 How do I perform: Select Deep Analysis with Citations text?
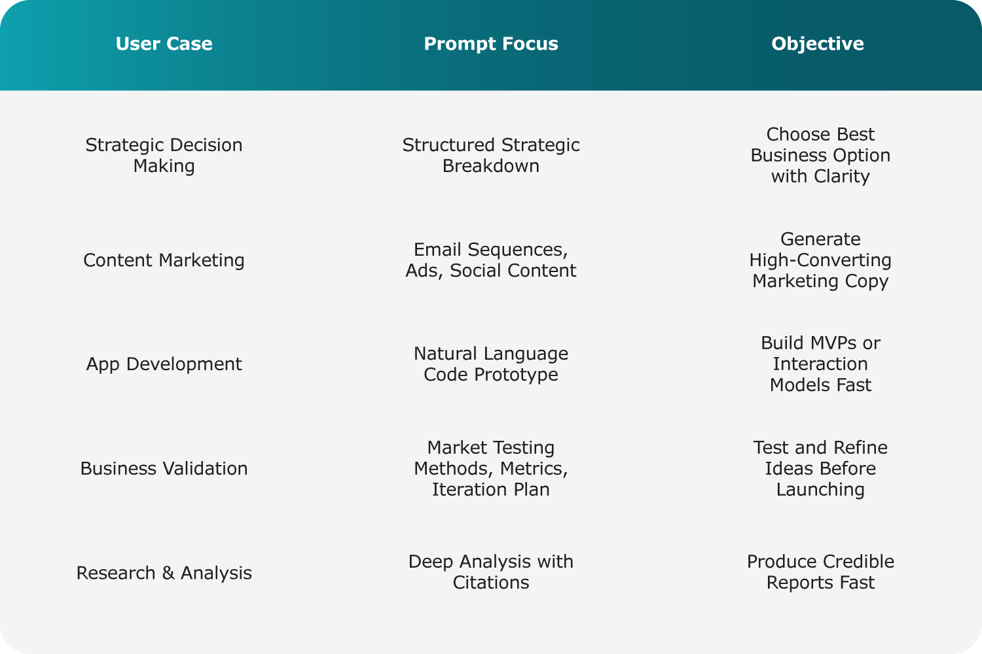click(491, 572)
